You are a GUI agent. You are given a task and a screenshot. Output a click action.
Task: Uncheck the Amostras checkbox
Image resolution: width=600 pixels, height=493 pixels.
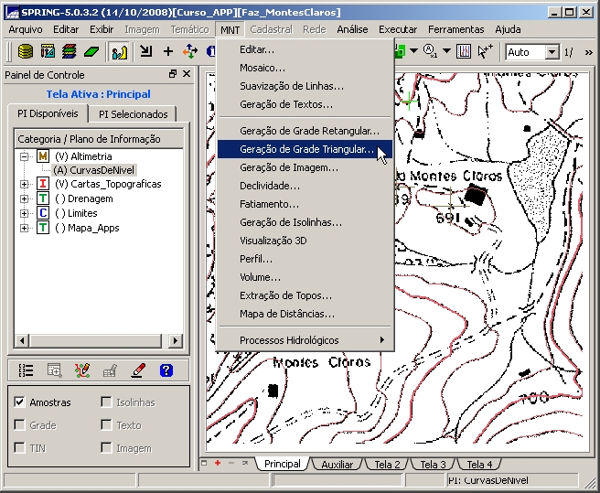pos(20,402)
